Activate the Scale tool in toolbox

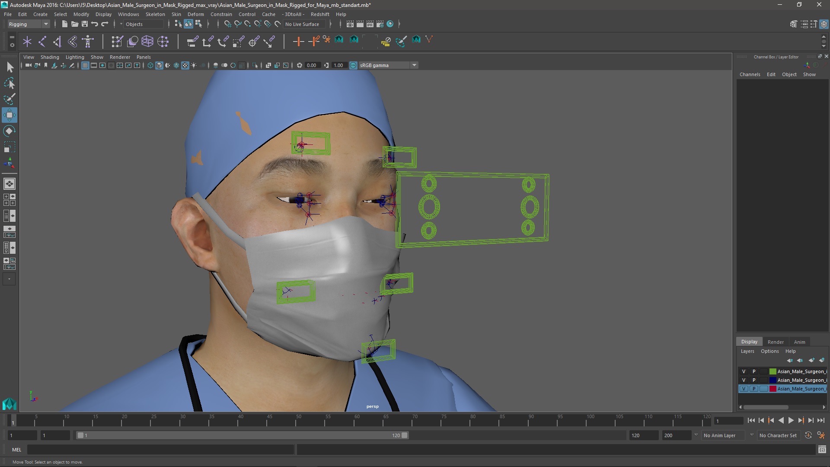tap(10, 147)
